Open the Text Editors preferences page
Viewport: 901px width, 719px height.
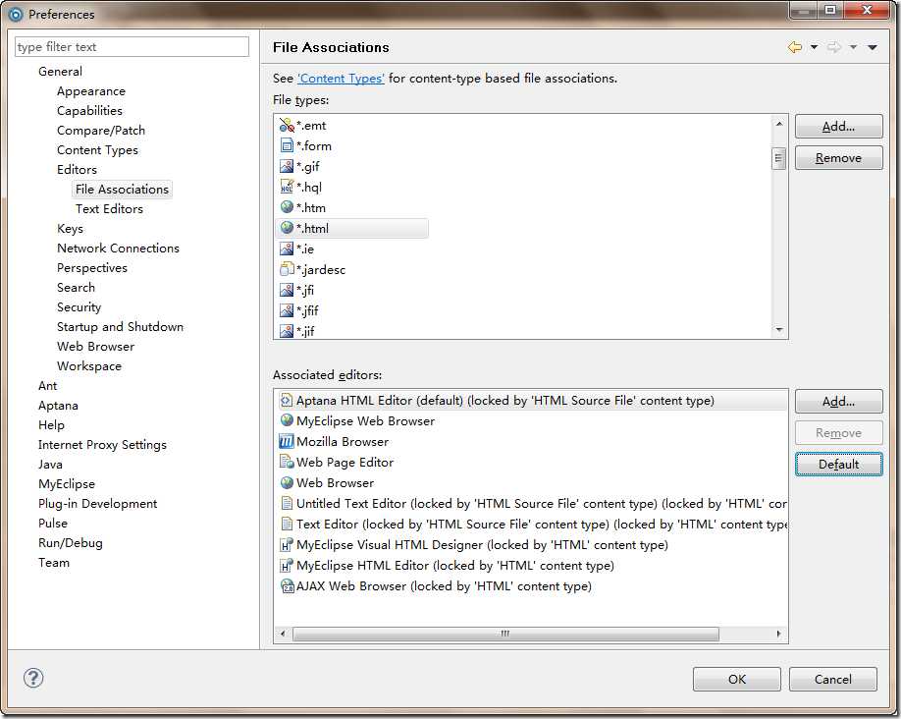(x=109, y=209)
